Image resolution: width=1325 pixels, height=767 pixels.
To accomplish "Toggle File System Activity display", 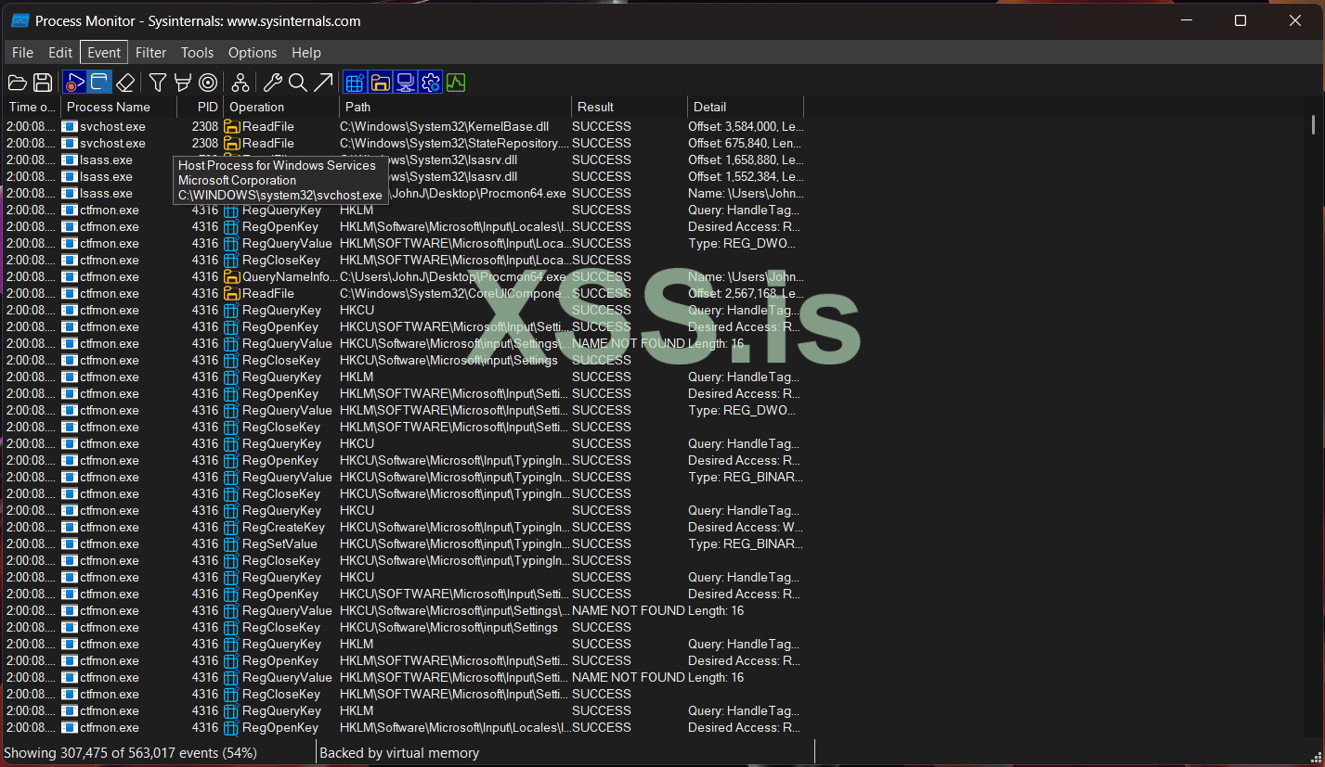I will (x=379, y=82).
